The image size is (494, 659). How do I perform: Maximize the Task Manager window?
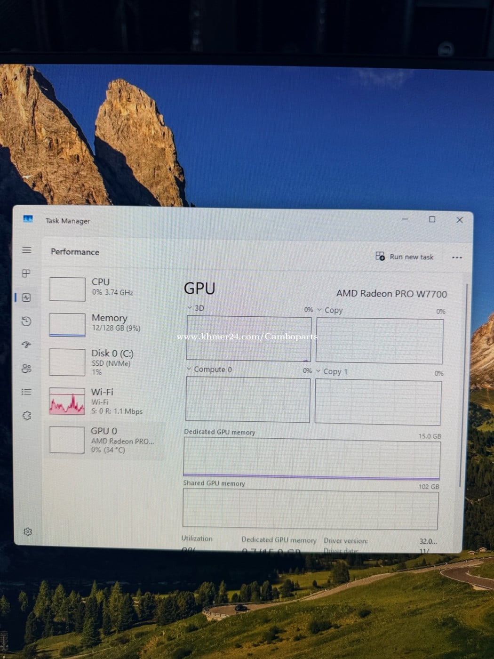click(x=432, y=219)
